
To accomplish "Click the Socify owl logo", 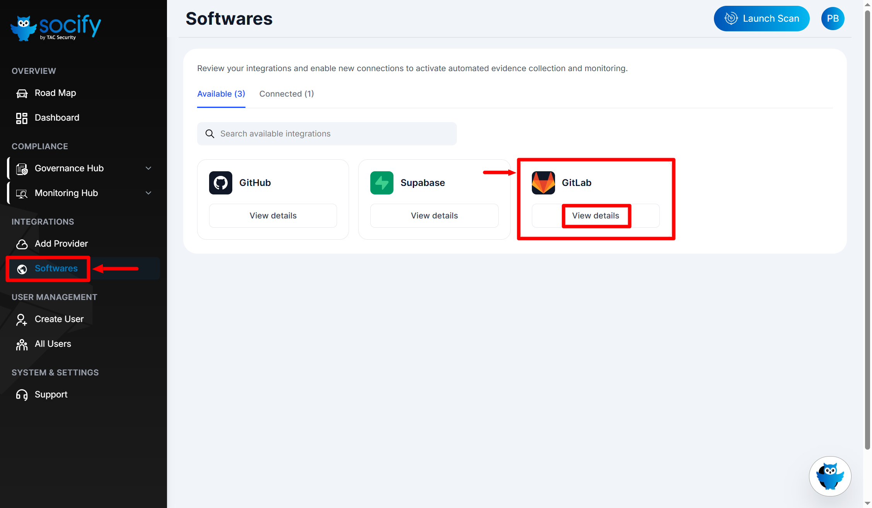I will pyautogui.click(x=24, y=28).
